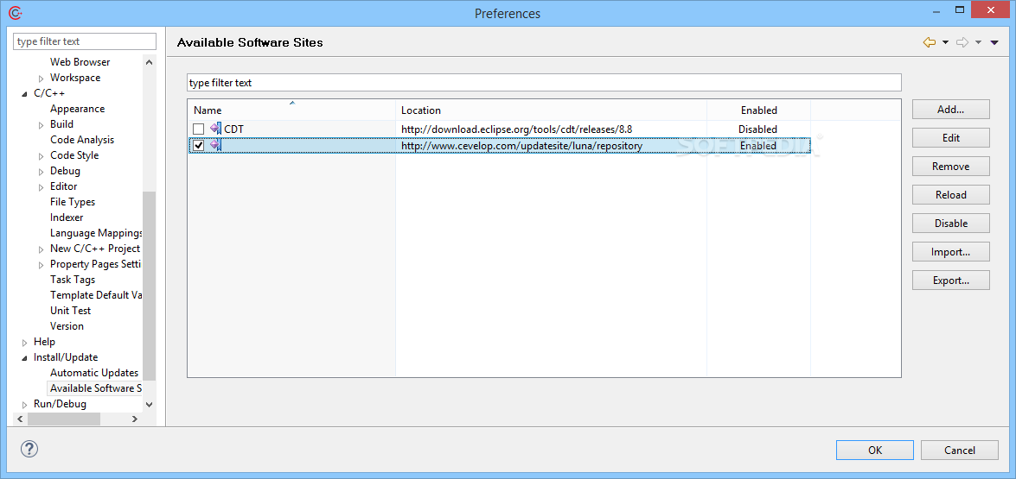Sort by the Name column header

coord(291,110)
